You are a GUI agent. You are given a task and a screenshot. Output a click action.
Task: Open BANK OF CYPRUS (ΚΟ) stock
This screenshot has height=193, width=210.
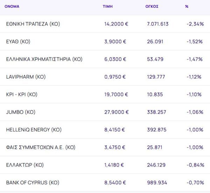[33, 183]
